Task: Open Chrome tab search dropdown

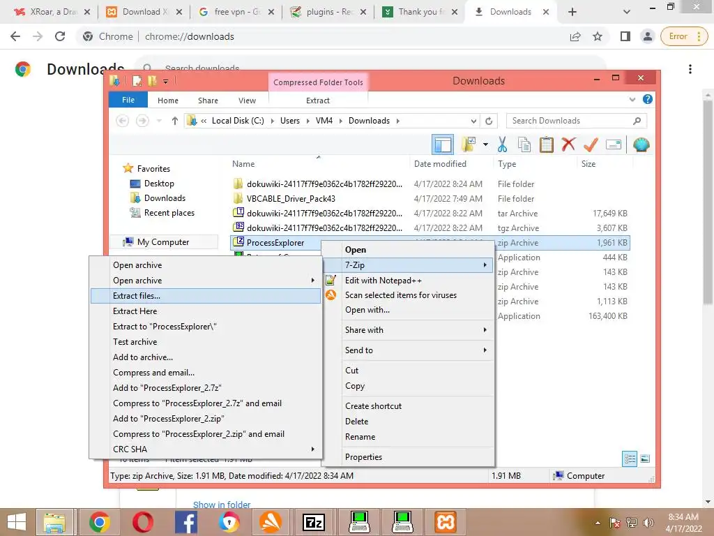Action: tap(627, 12)
